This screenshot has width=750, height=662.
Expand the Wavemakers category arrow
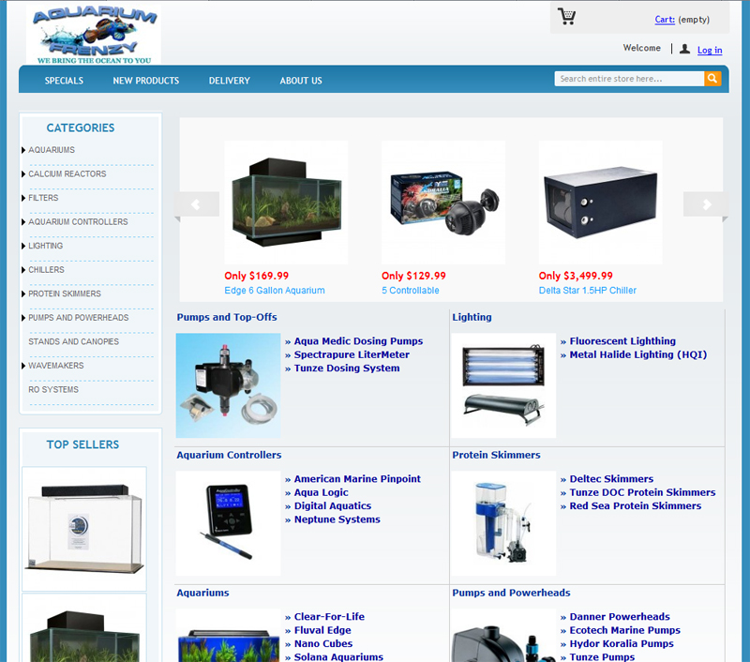pos(23,366)
